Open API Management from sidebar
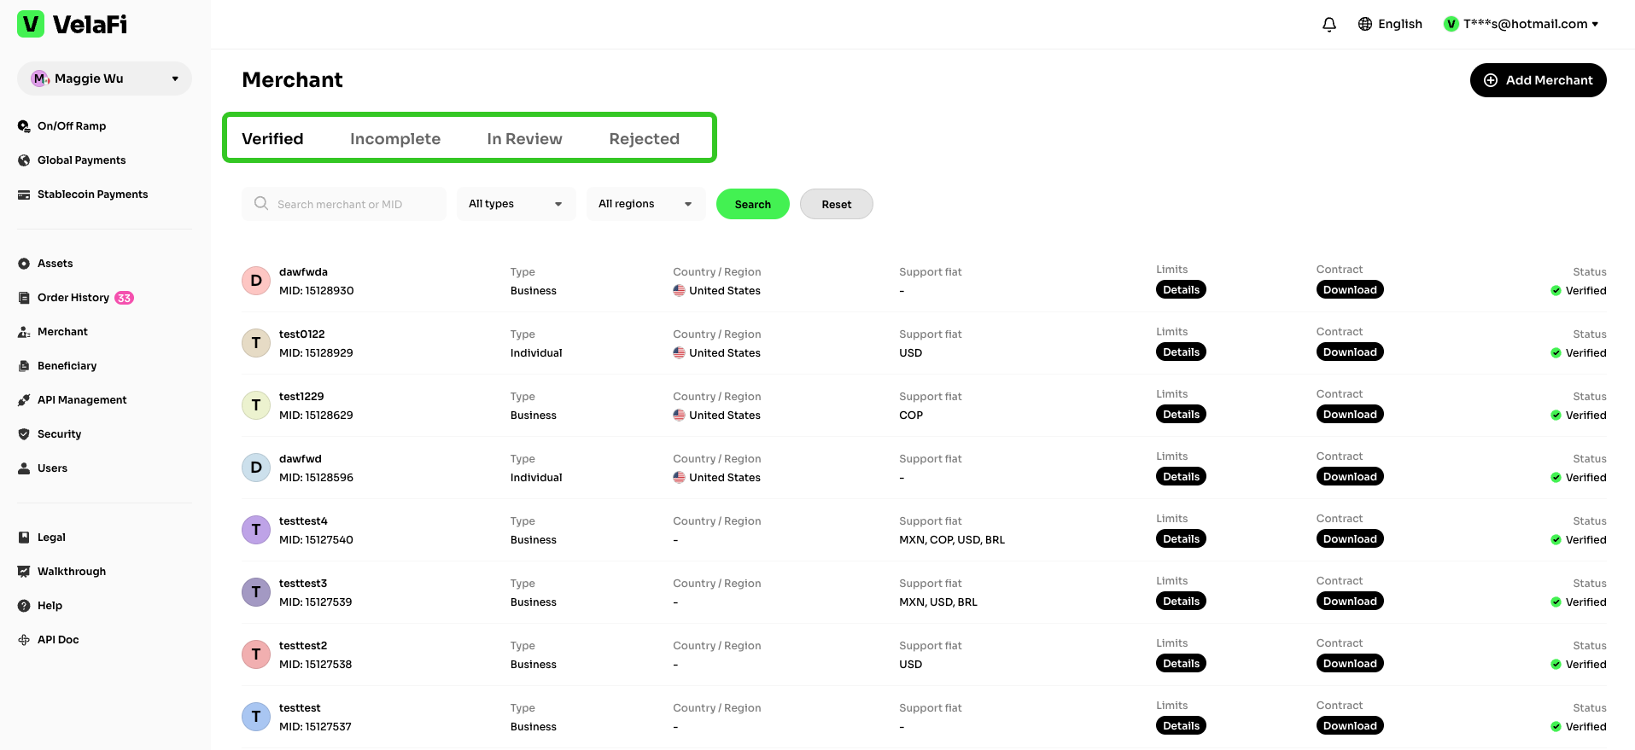Image resolution: width=1635 pixels, height=750 pixels. pyautogui.click(x=81, y=400)
